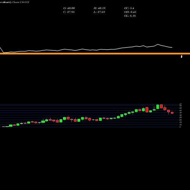The height and width of the screenshot is (190, 190).
Task: Click the orange horizontal baseline of the indicator
Action: coord(95,54)
